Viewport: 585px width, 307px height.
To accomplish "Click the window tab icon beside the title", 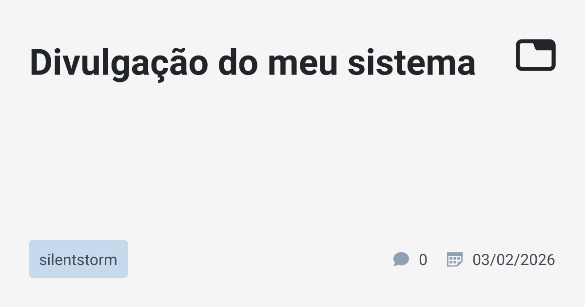I will point(536,55).
